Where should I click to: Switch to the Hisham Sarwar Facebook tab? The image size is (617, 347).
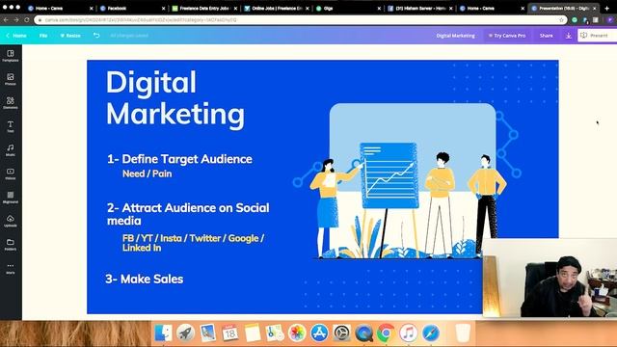[x=420, y=8]
